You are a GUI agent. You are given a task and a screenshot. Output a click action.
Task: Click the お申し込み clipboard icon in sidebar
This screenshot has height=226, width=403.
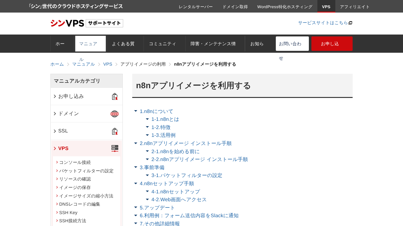(x=115, y=96)
